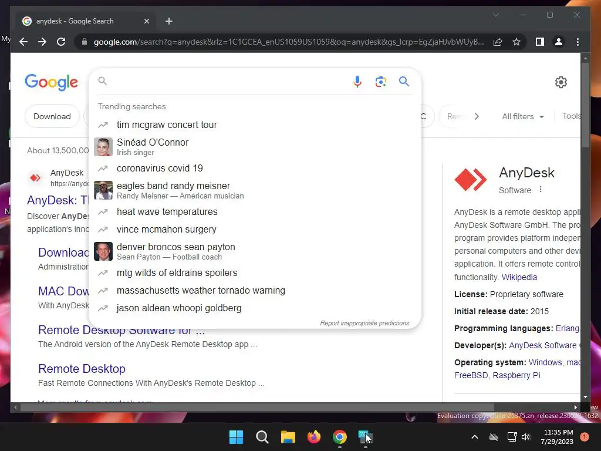Open Remote Desktop Software for Android result
This screenshot has height=451, width=601.
point(121,330)
